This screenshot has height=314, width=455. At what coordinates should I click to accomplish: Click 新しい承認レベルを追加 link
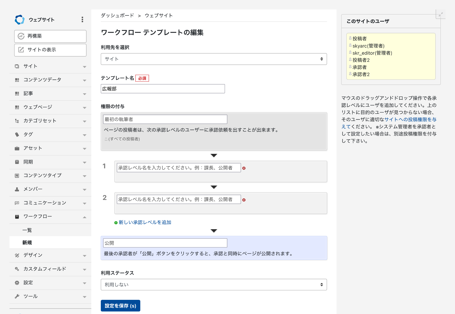145,223
